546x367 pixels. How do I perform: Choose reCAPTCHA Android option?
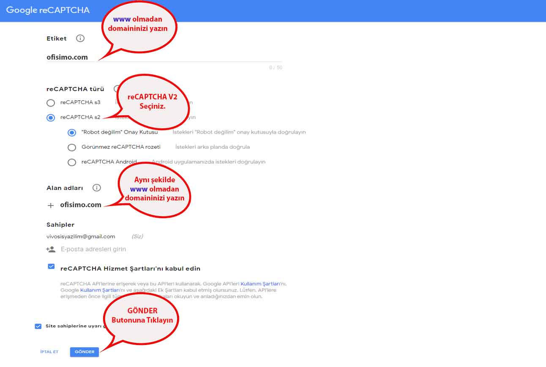[x=72, y=162]
